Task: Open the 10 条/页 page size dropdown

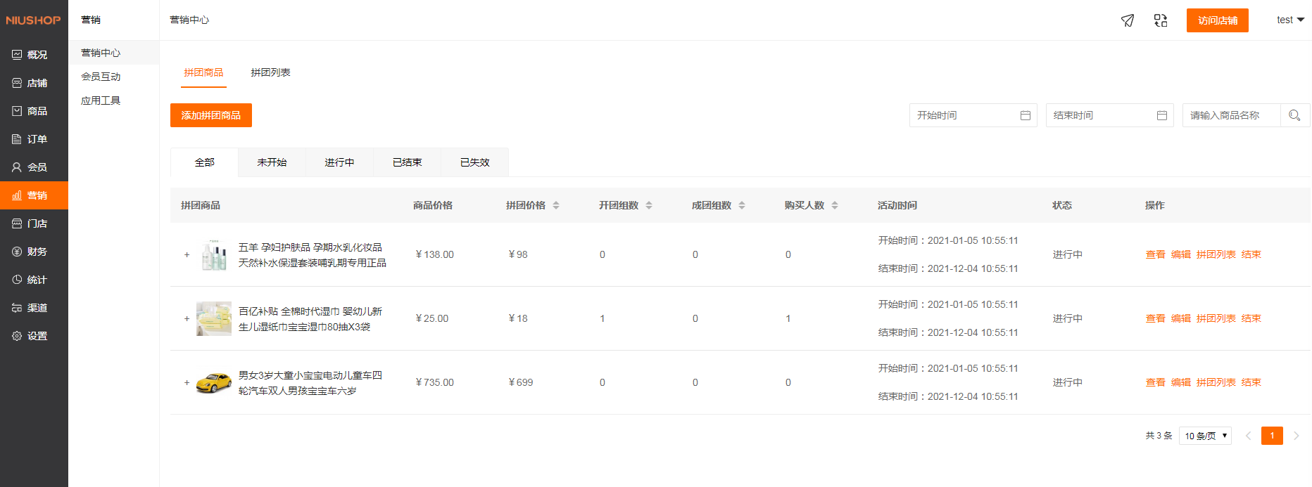Action: point(1205,436)
